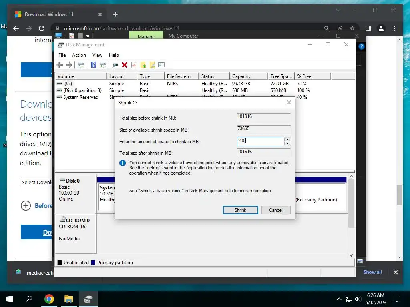The width and height of the screenshot is (410, 307).
Task: Click the Forward arrow in Disk Management toolbar
Action: coord(69,65)
